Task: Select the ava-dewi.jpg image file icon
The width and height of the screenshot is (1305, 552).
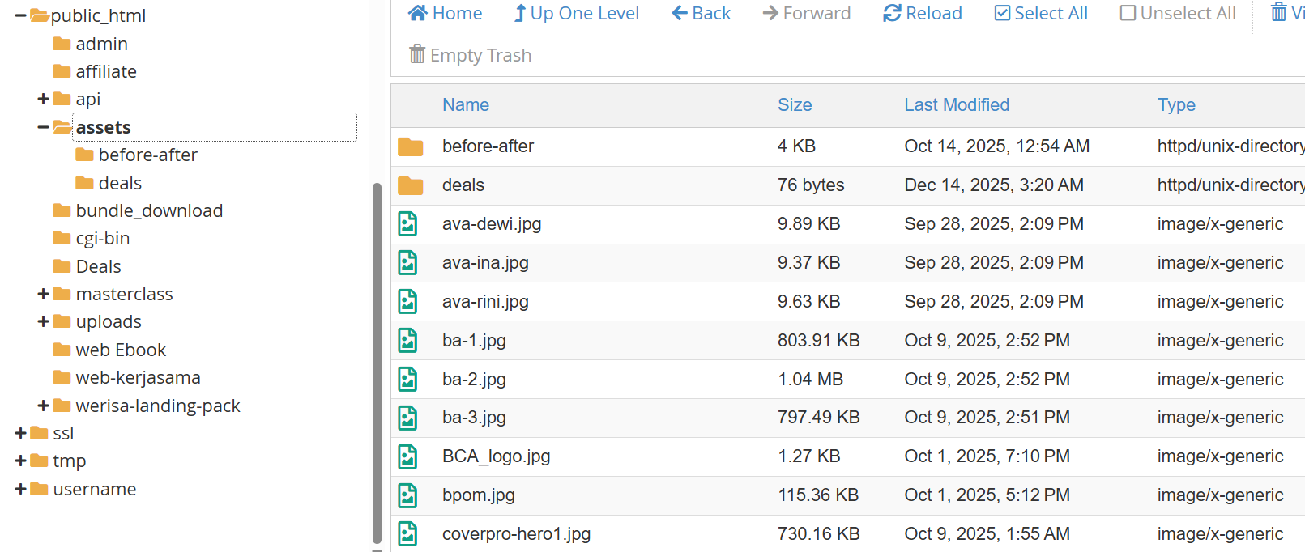Action: 408,224
